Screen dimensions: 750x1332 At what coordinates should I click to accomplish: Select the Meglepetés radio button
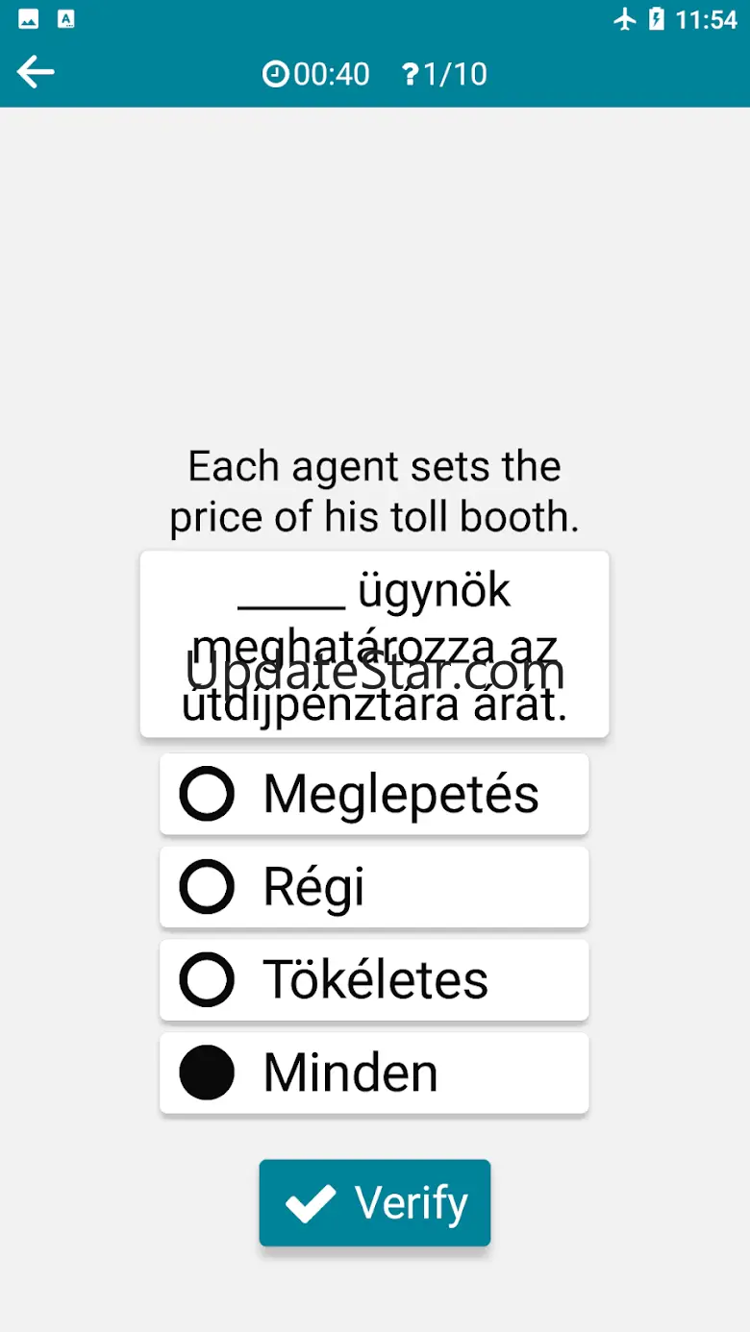coord(207,794)
